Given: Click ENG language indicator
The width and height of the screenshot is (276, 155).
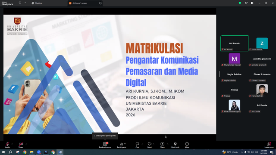Looking at the screenshot, I should tap(257, 152).
